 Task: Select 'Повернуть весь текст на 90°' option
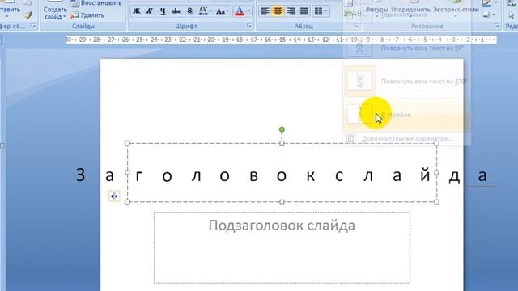[406, 48]
